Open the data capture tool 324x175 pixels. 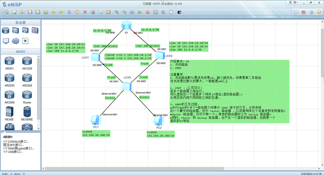(156, 12)
